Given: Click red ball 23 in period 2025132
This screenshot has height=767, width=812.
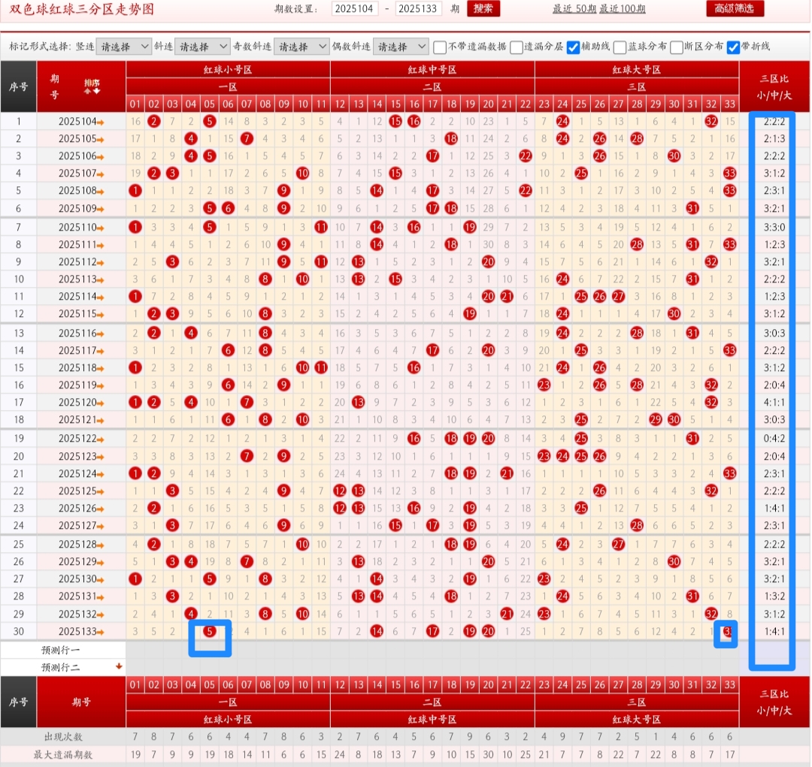Looking at the screenshot, I should pyautogui.click(x=544, y=614).
